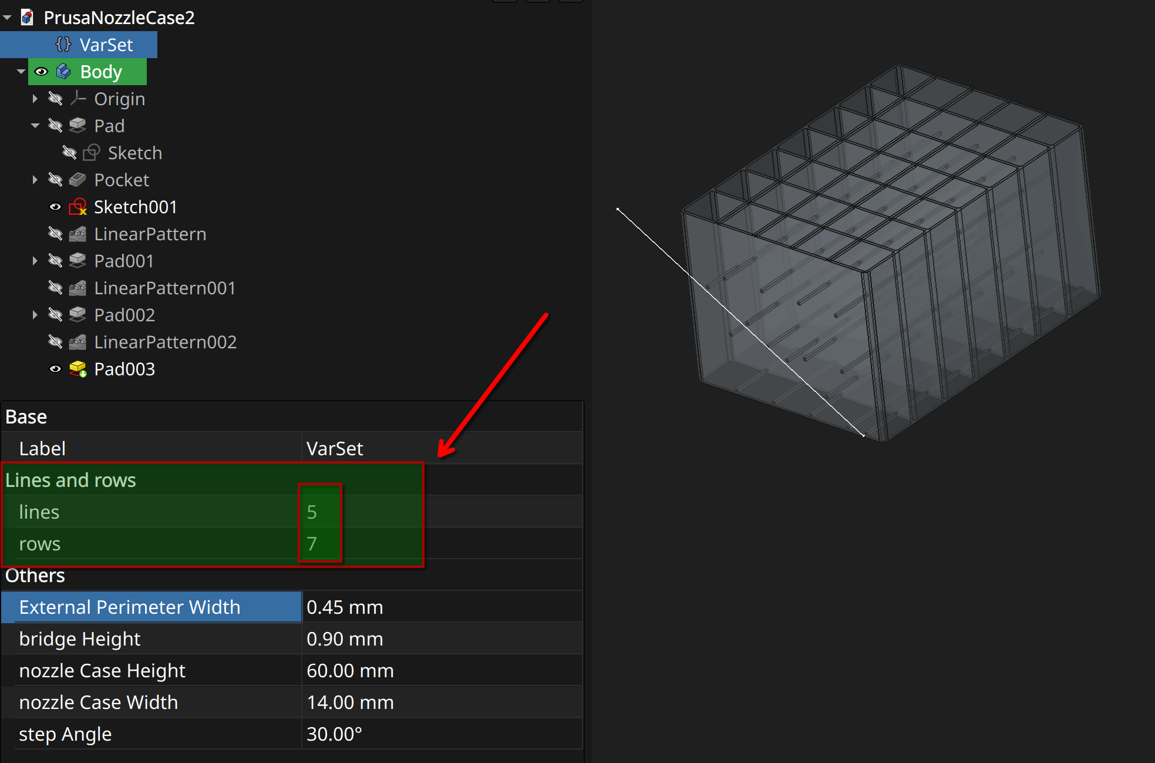
Task: Click the Body feature icon
Action: 63,72
